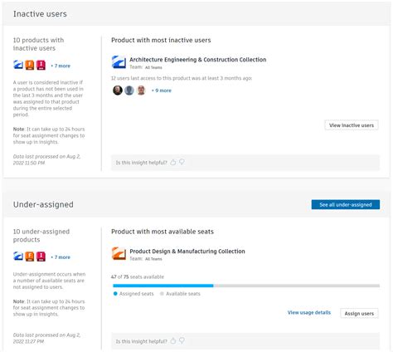Open '7 more' under-assigned products
393x352 pixels.
(x=61, y=257)
